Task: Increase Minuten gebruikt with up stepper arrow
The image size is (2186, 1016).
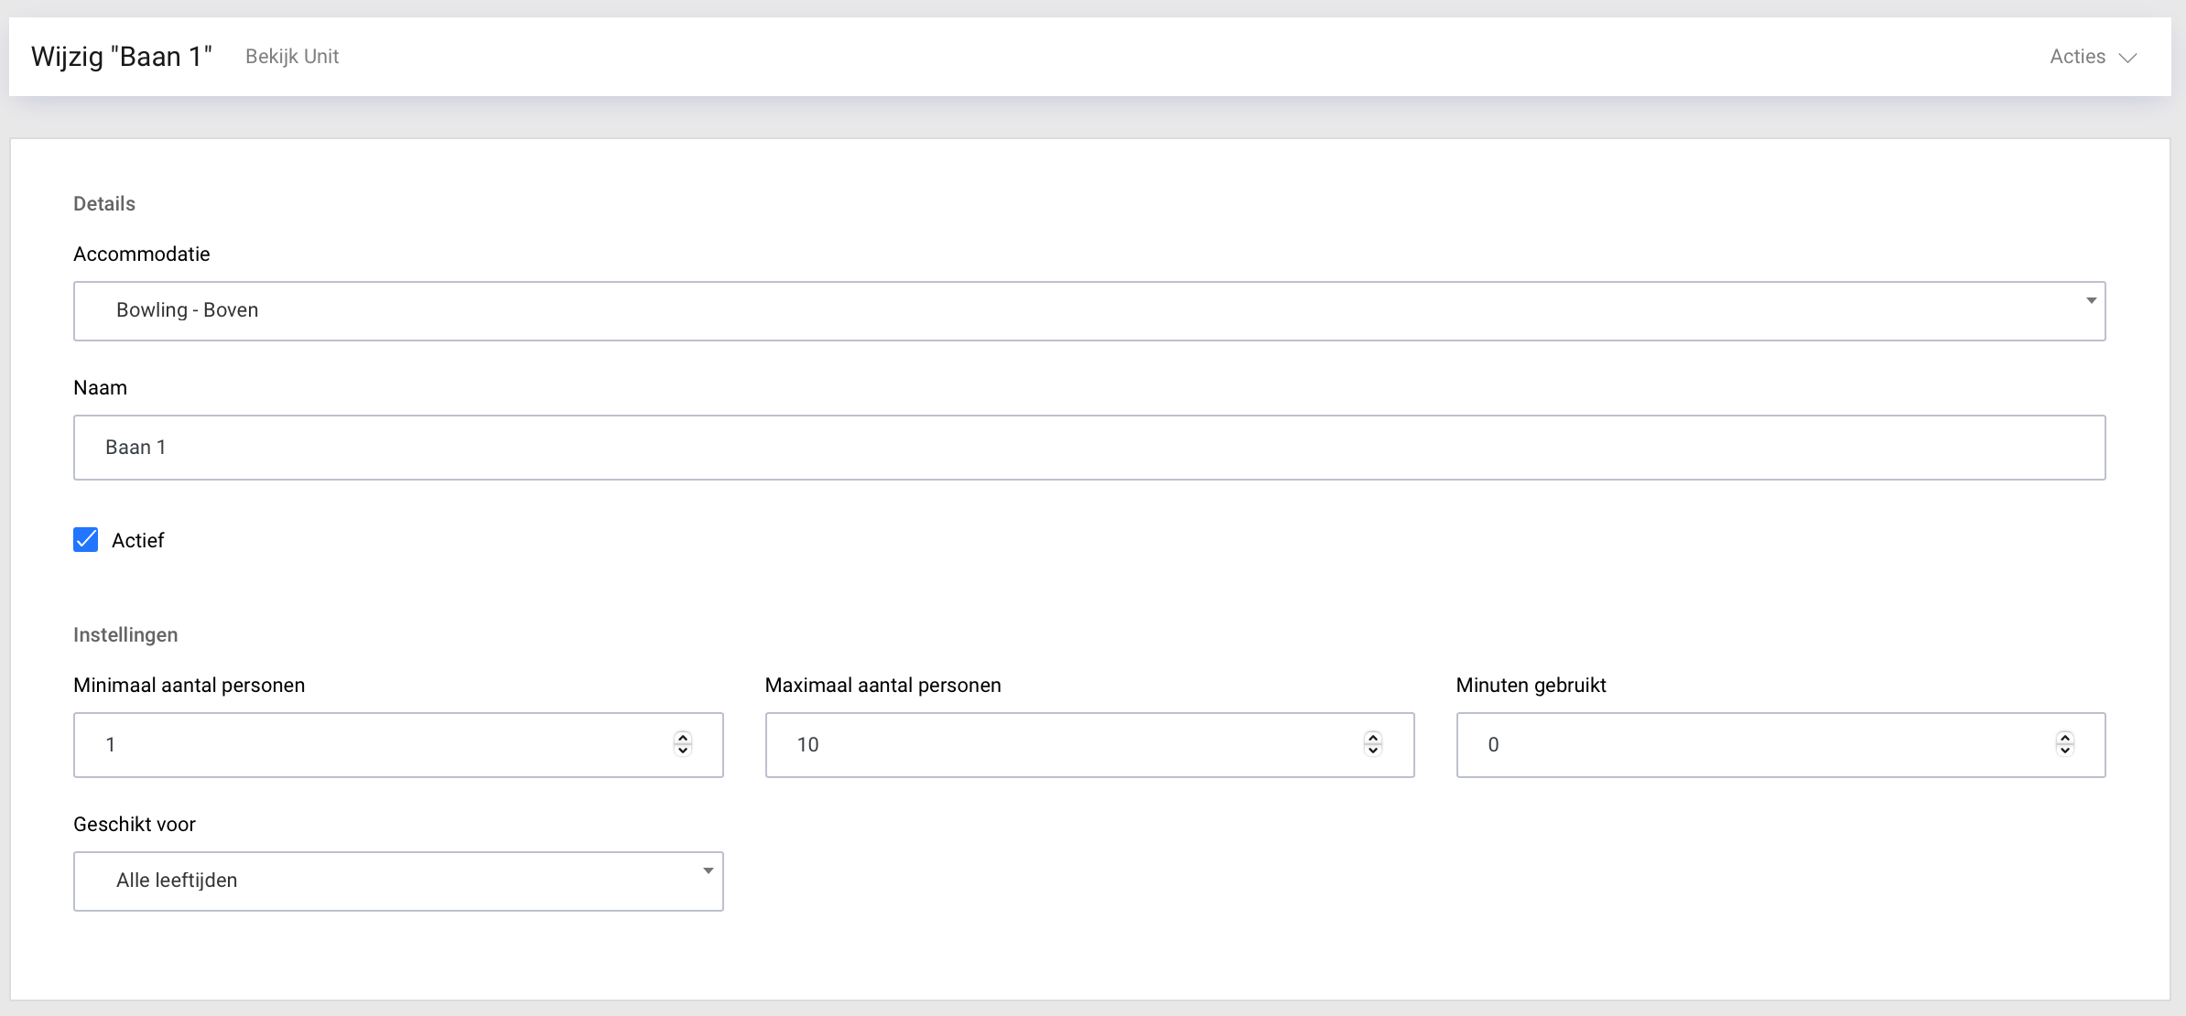Action: pyautogui.click(x=2064, y=738)
